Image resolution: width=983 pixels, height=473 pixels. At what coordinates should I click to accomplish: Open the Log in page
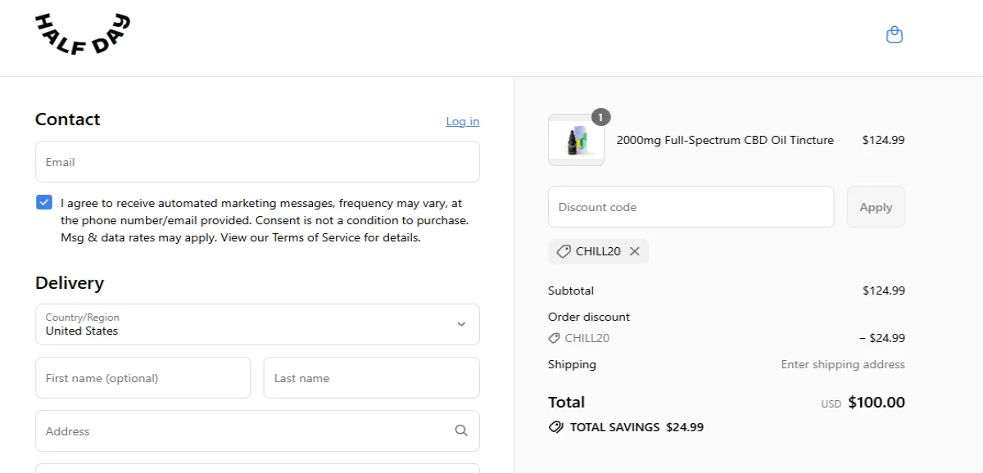(x=462, y=121)
